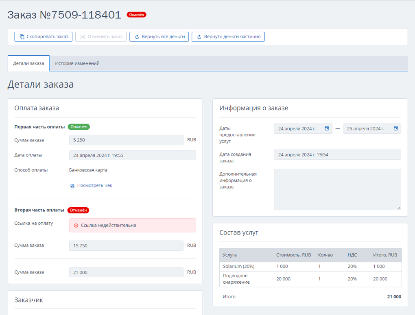
Task: Click the Дополнительная информация о заказе textarea
Action: pos(337,189)
